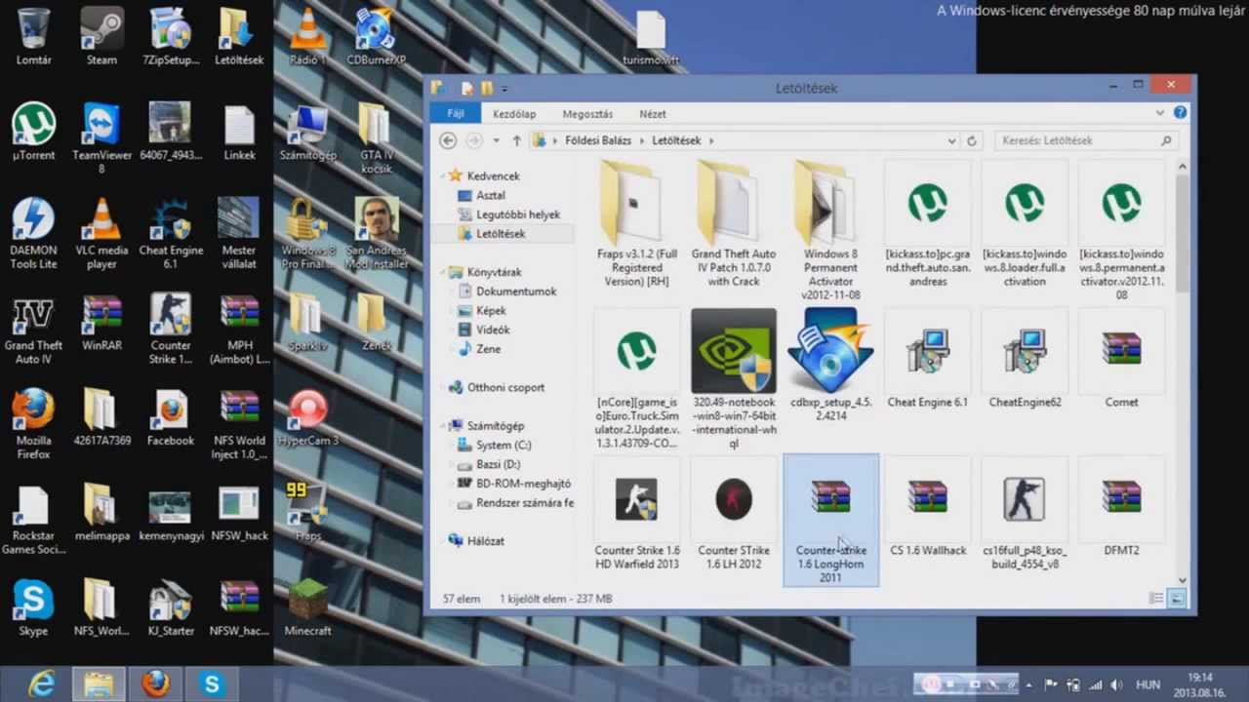1249x702 pixels.
Task: Go up one folder level
Action: point(517,140)
